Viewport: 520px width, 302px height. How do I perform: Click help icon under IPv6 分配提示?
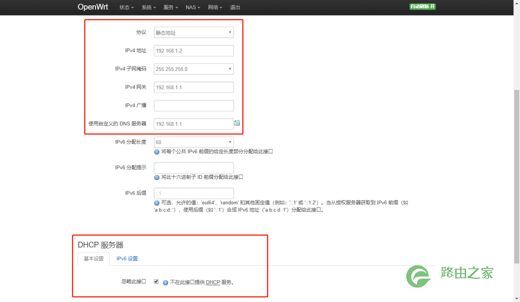point(157,177)
